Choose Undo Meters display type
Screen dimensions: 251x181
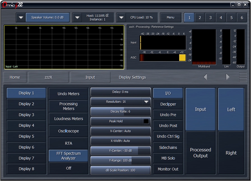[x=68, y=94]
